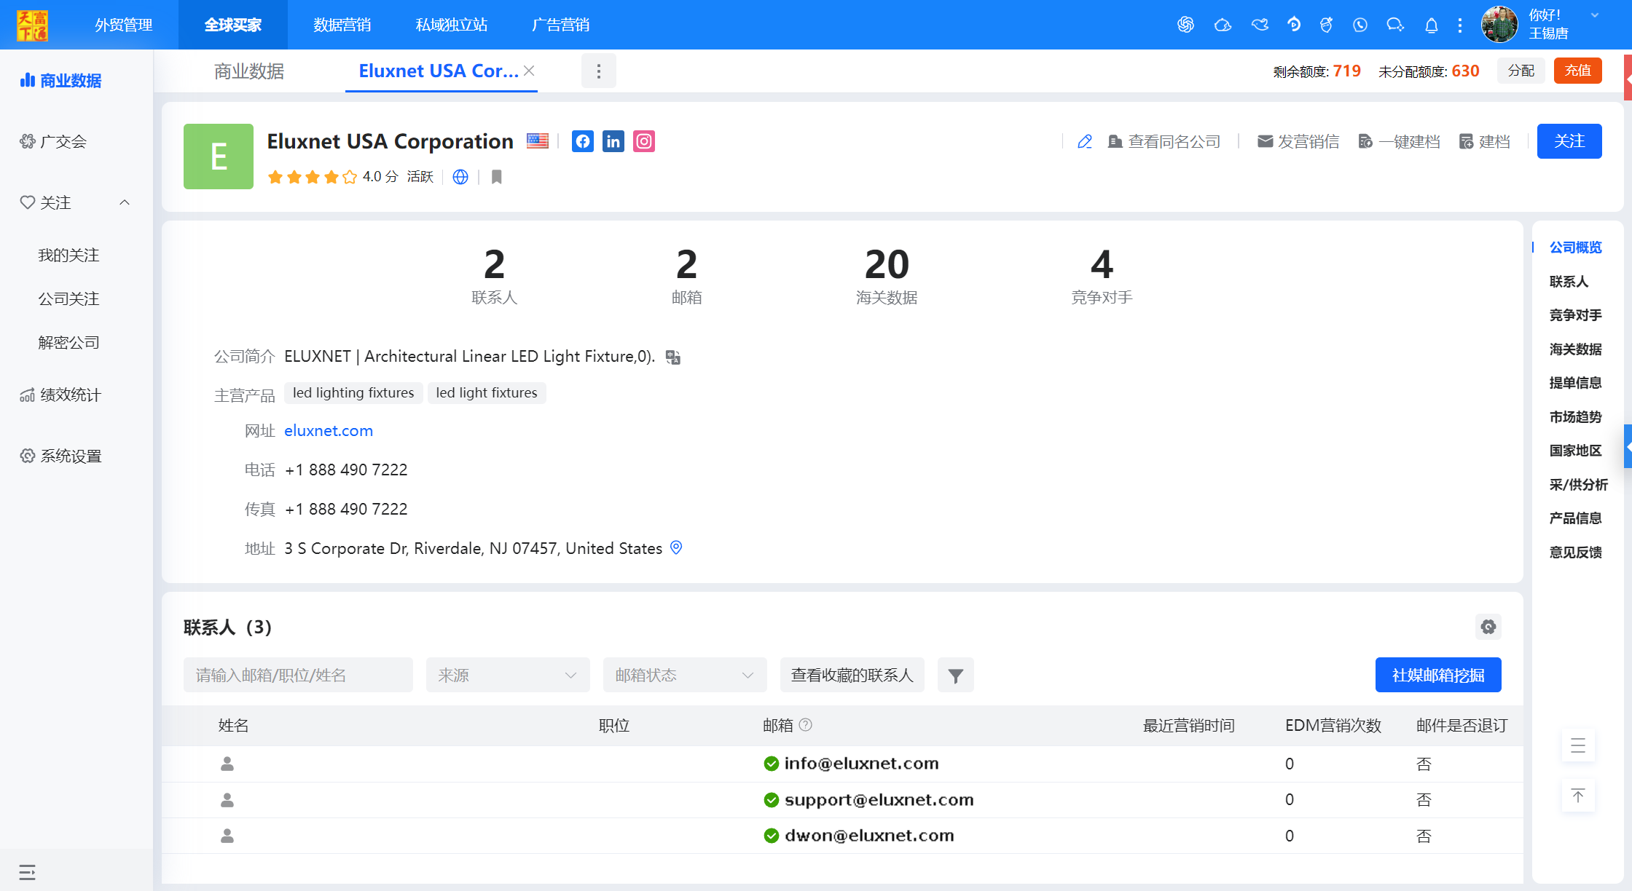The height and width of the screenshot is (891, 1632).
Task: Click support@eluxnet.com email
Action: [x=879, y=800]
